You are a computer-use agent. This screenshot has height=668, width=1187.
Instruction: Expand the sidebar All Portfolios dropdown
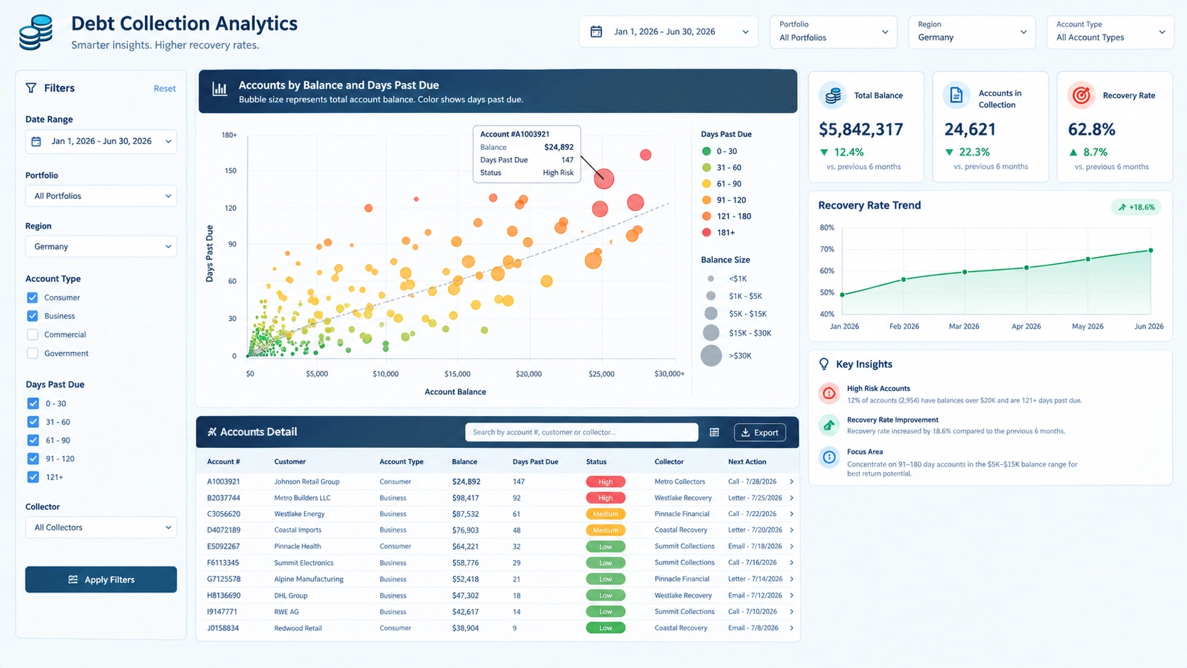[x=101, y=196]
